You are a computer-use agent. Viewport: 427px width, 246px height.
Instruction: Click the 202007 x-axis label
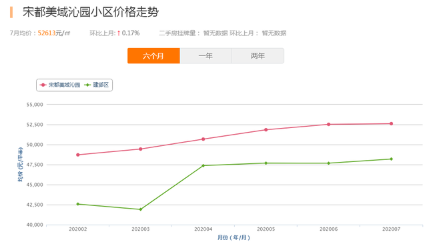pos(392,229)
